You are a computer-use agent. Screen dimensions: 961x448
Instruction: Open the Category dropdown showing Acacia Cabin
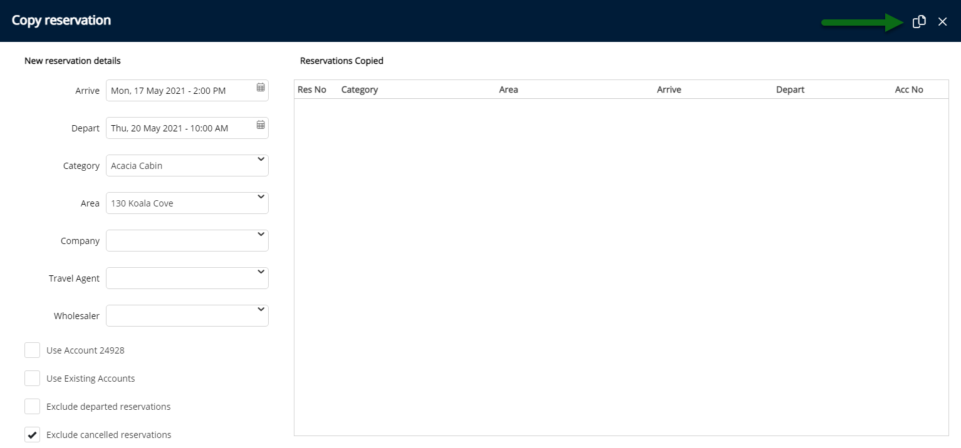(x=187, y=166)
